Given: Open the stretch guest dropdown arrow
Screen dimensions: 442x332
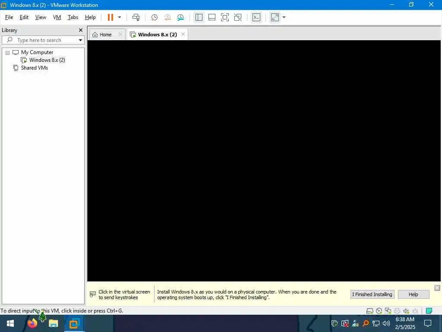Looking at the screenshot, I should tap(284, 17).
